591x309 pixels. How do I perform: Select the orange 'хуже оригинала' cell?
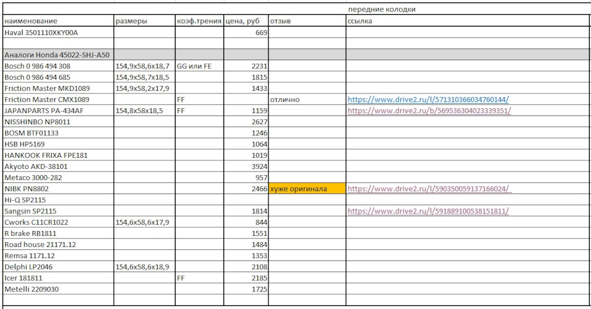[x=307, y=189]
